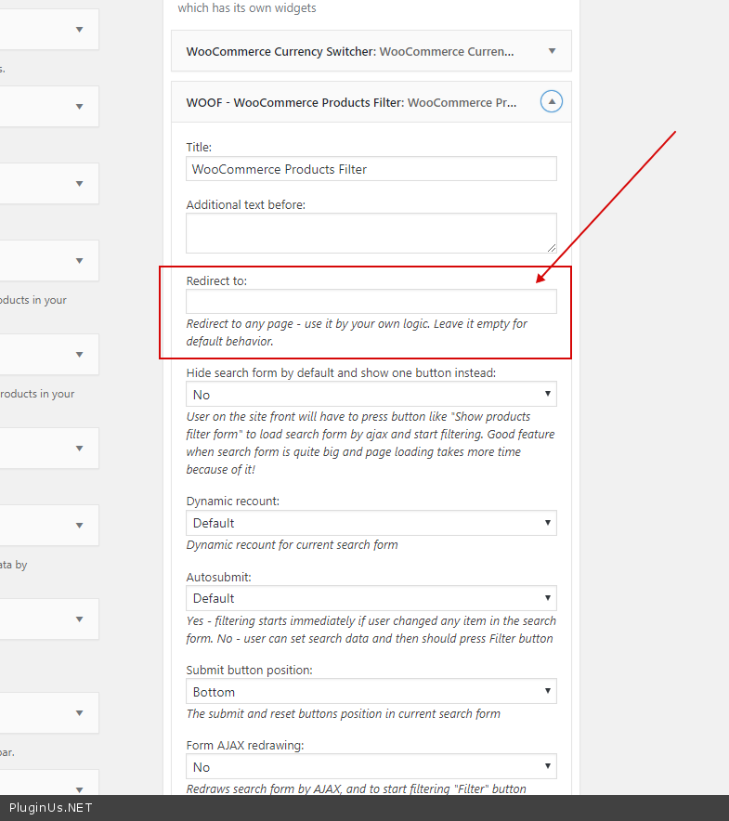Viewport: 729px width, 821px height.
Task: Expand left widget above first 'oducts in your' text
Action: 79,261
